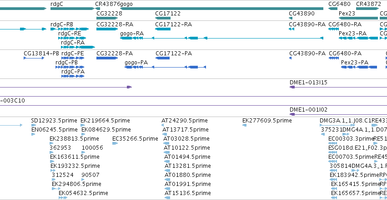The width and height of the screenshot is (387, 200).
Task: Click the gogo-RA transcript line
Action: coord(221,38)
